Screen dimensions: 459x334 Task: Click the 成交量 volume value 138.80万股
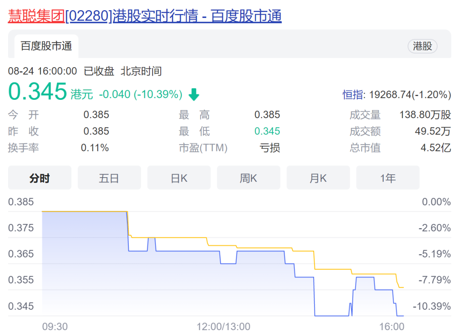(x=425, y=115)
